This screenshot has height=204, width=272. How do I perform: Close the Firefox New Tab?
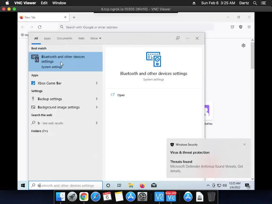pyautogui.click(x=65, y=17)
